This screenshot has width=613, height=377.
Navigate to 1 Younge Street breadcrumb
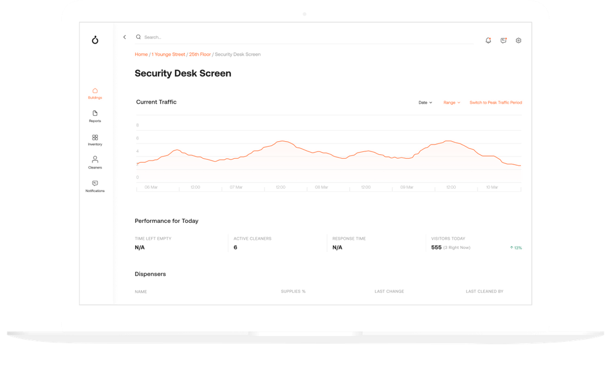tap(168, 54)
